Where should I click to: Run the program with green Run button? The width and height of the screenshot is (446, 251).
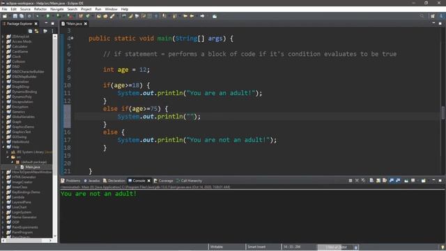[48, 16]
